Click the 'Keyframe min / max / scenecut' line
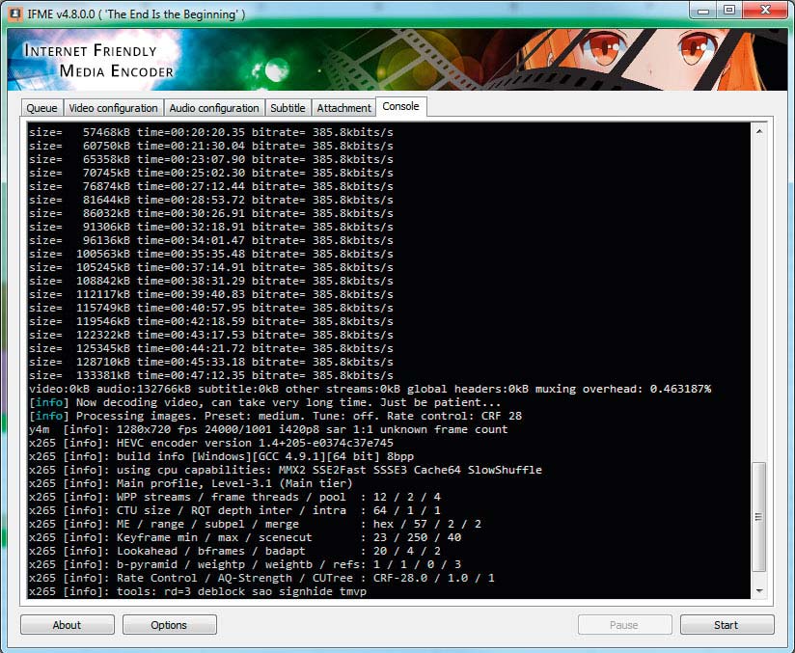The image size is (795, 653). [245, 538]
